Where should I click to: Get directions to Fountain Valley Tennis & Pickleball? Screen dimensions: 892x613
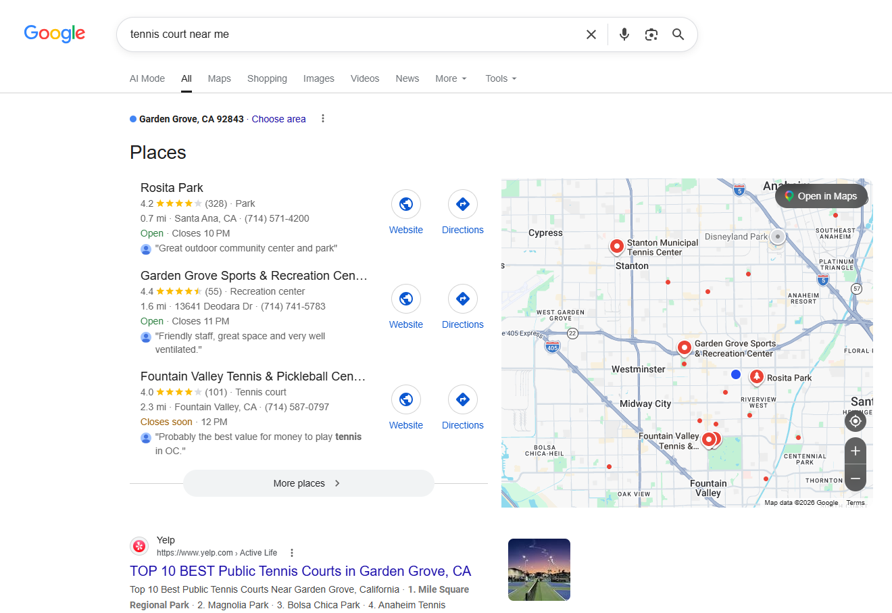click(x=463, y=399)
